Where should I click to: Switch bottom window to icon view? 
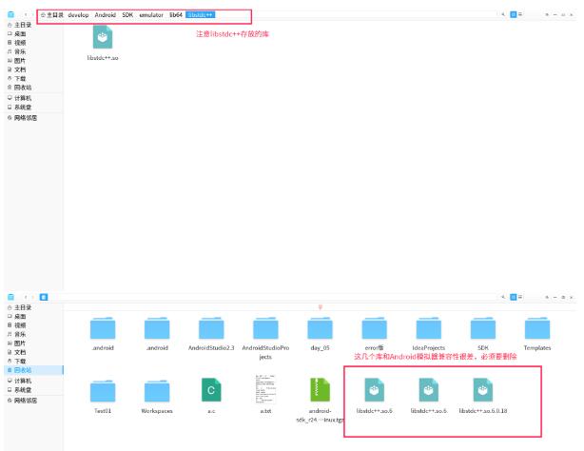click(x=514, y=297)
